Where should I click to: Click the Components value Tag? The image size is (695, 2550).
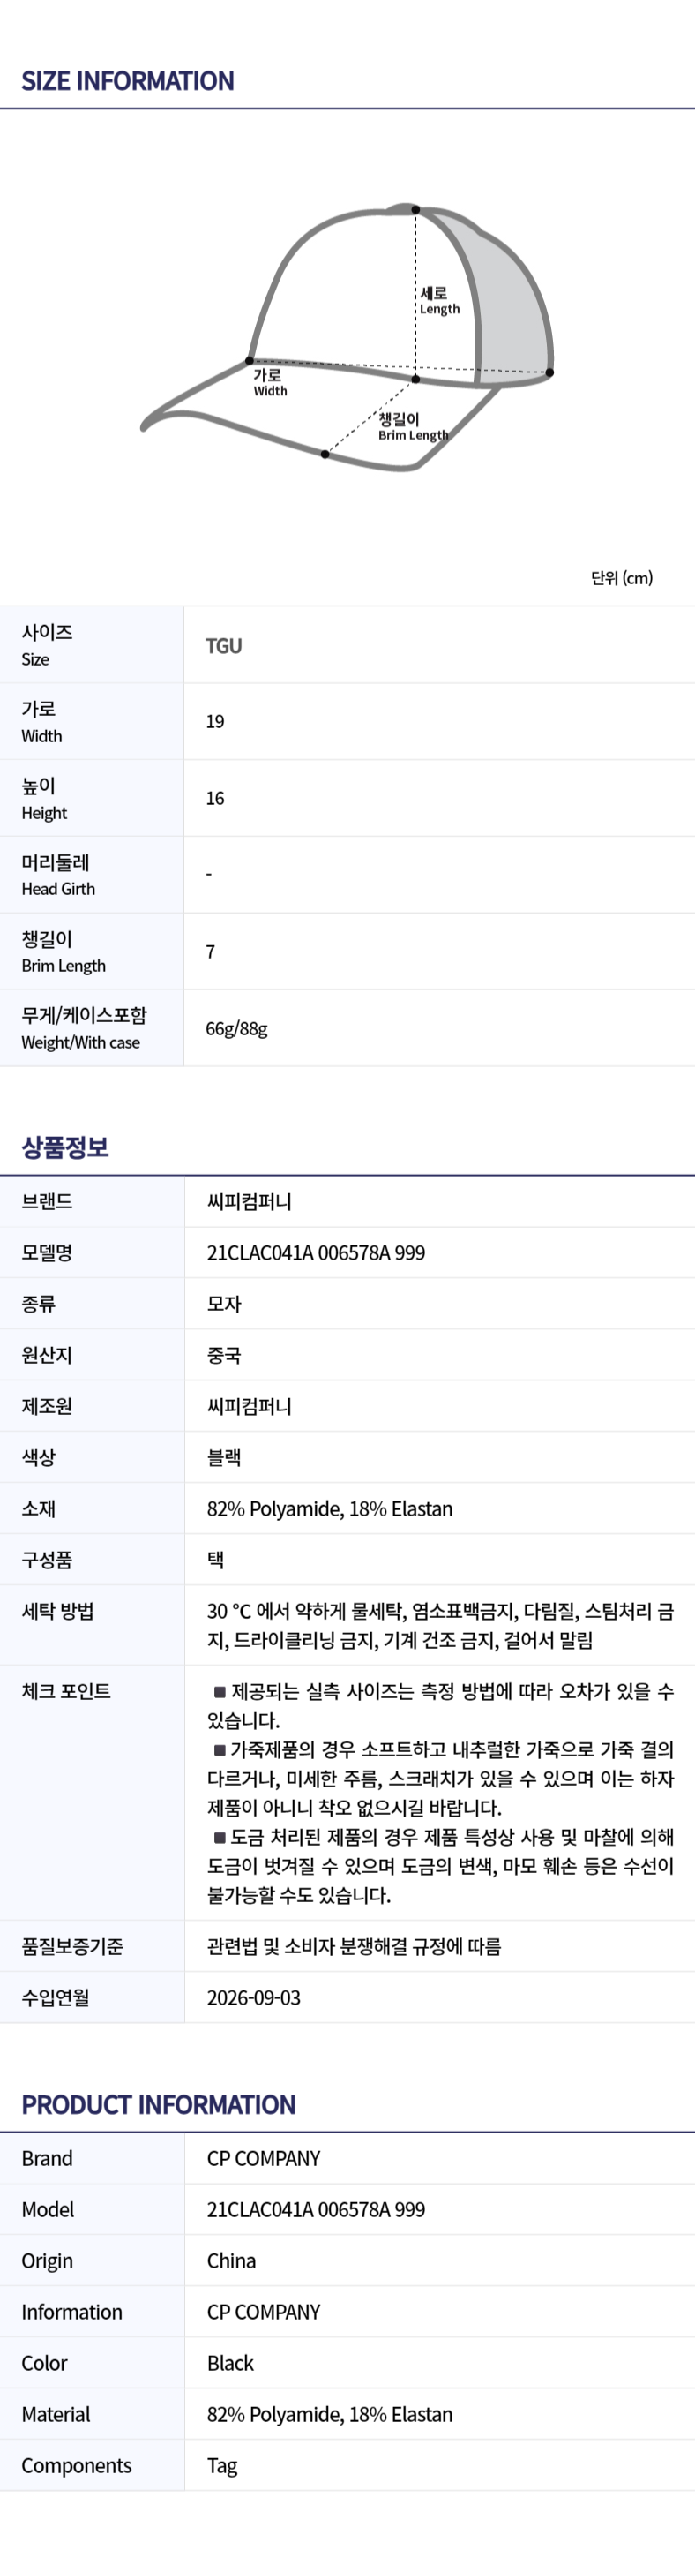[222, 2467]
